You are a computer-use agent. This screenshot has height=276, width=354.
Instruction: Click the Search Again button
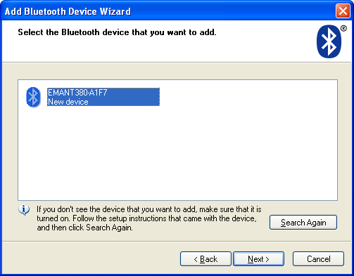click(303, 222)
